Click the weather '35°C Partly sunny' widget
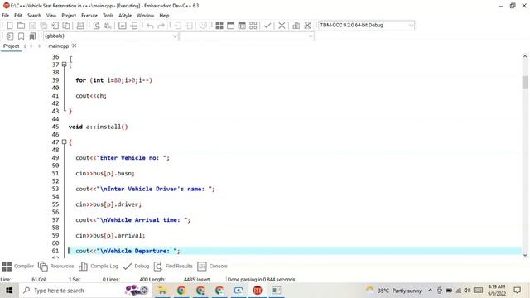 tap(394, 291)
